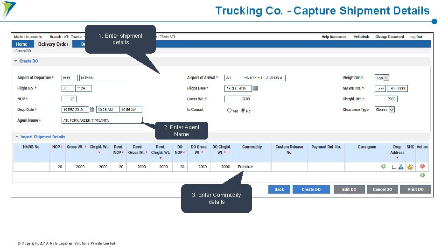This screenshot has height=252, width=448.
Task: Collapse the Import Shipment Details section
Action: [x=17, y=137]
